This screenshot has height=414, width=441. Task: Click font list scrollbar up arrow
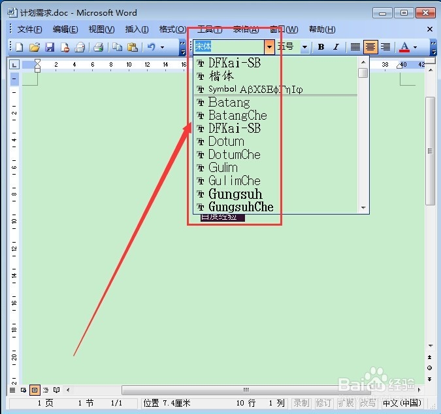click(x=363, y=62)
